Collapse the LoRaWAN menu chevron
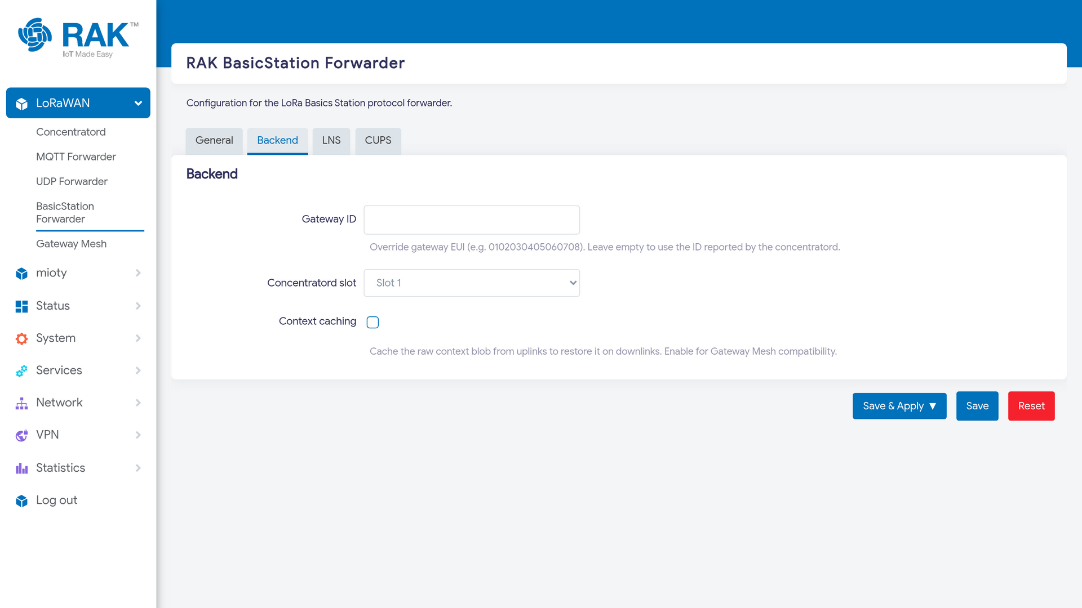 tap(138, 103)
